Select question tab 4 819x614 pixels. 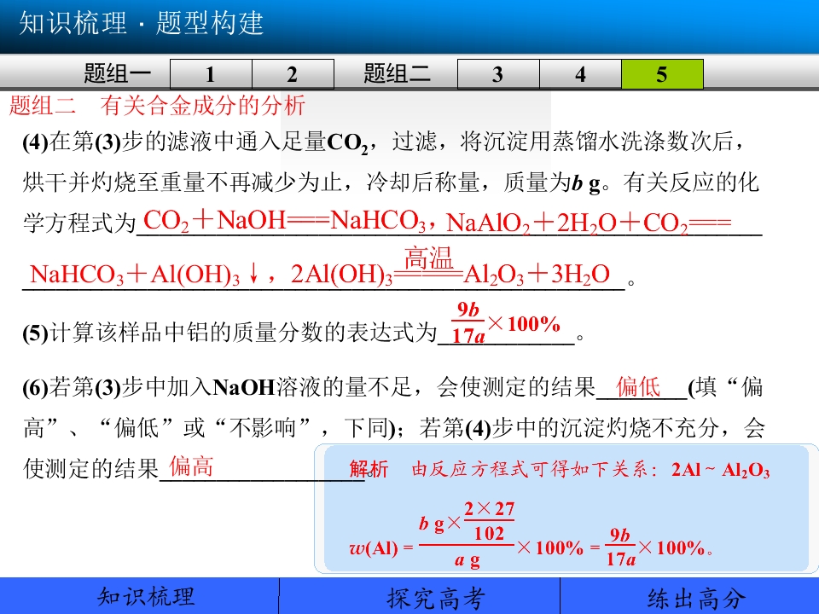(580, 74)
